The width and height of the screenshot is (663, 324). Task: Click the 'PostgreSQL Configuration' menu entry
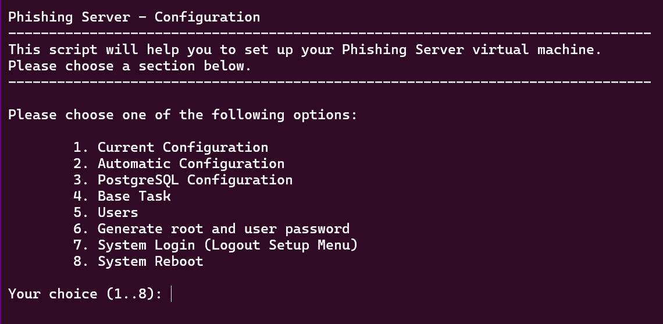tap(195, 180)
